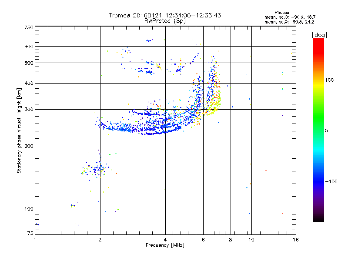Click the 'mean, sd,O: -90.9, 18.7' text
The height and width of the screenshot is (261, 348).
[x=290, y=17]
